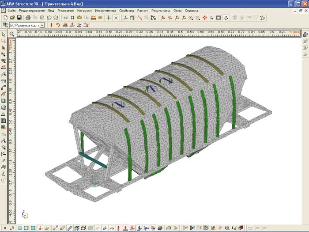Open the document icon menu beside Файл
309x232 pixels.
(x=3, y=10)
